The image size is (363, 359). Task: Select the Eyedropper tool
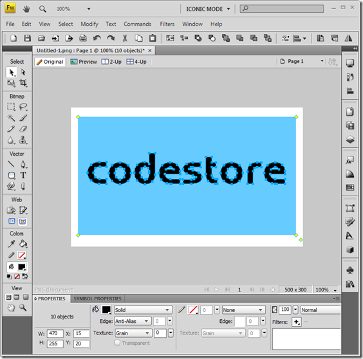click(x=11, y=244)
